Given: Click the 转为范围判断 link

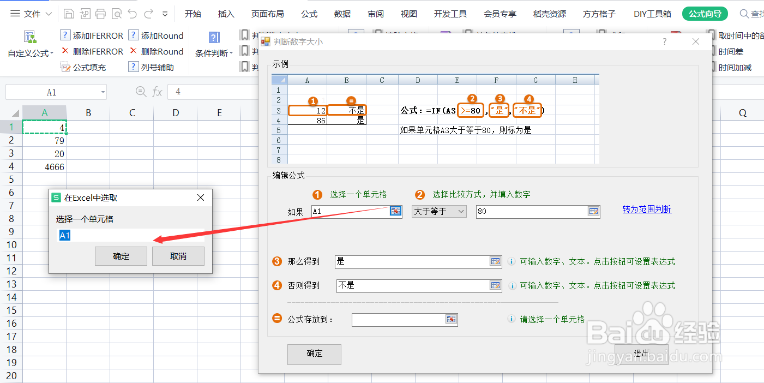Looking at the screenshot, I should 647,209.
